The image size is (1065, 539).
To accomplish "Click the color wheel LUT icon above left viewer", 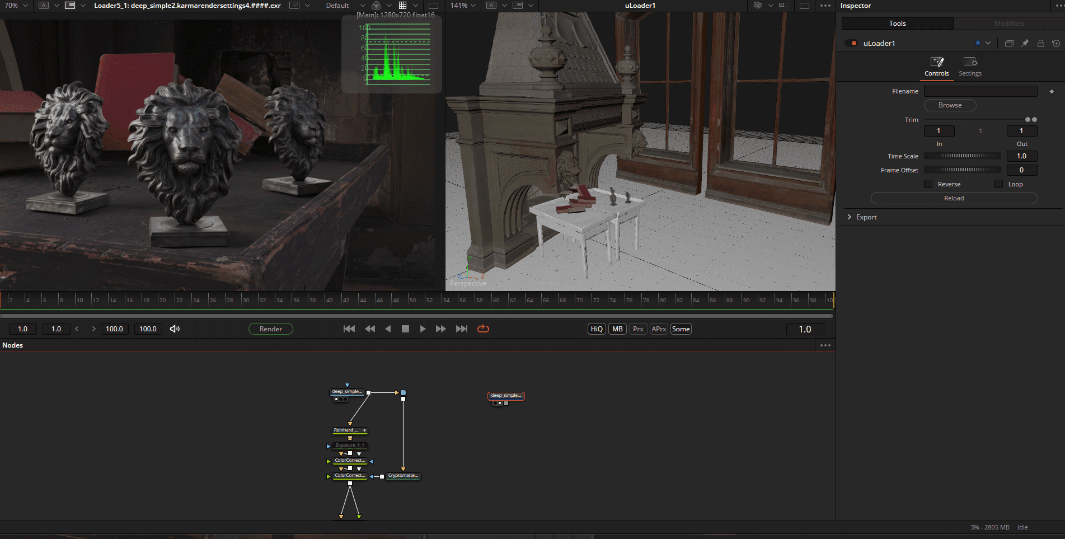I will (x=376, y=6).
